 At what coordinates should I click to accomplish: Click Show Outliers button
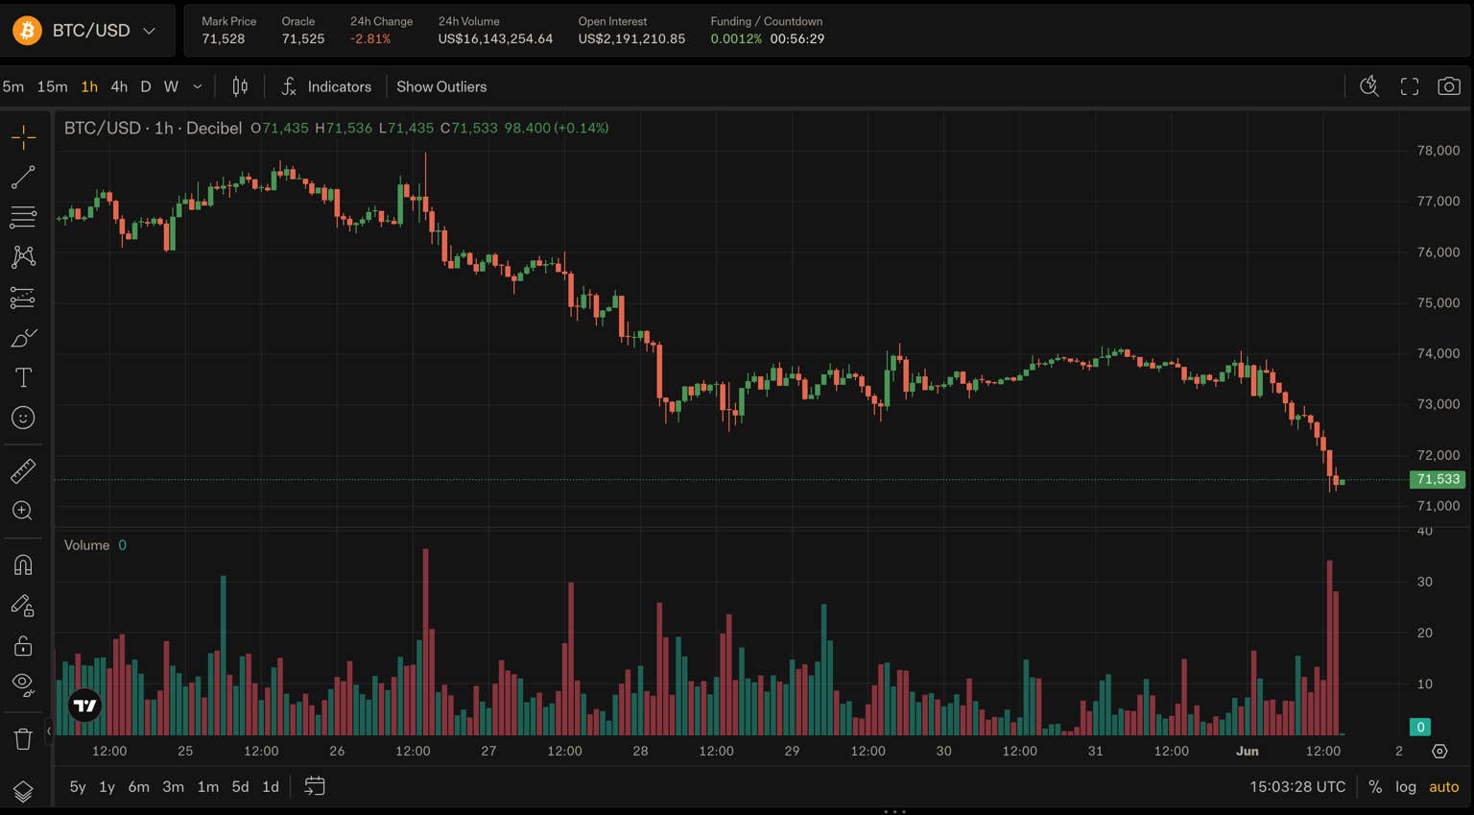pyautogui.click(x=441, y=86)
